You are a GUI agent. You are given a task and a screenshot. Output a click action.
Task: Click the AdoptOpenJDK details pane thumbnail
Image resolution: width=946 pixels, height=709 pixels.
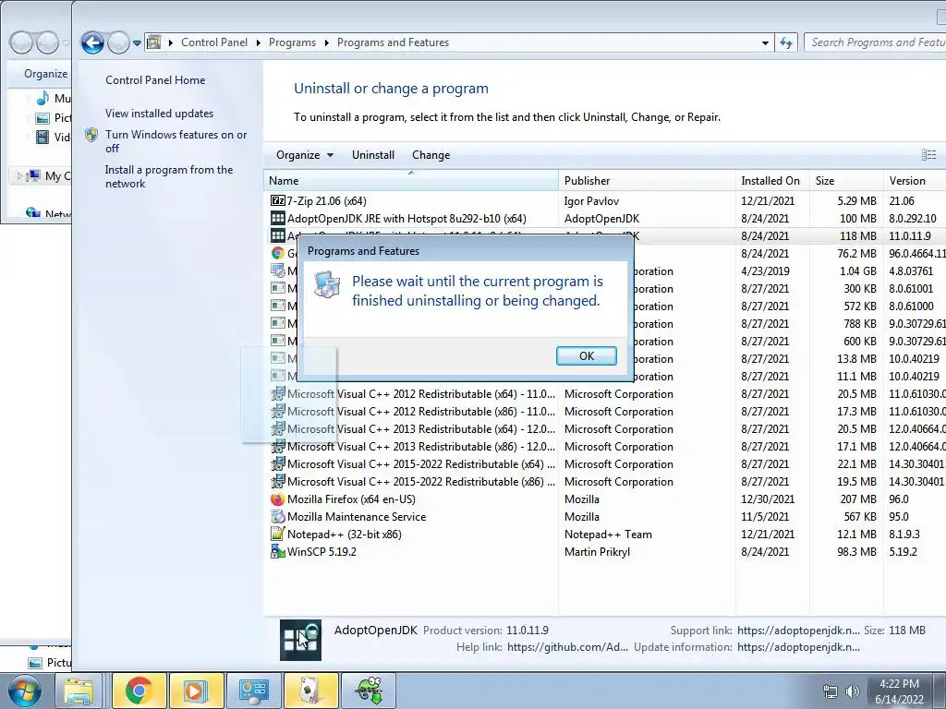coord(300,640)
